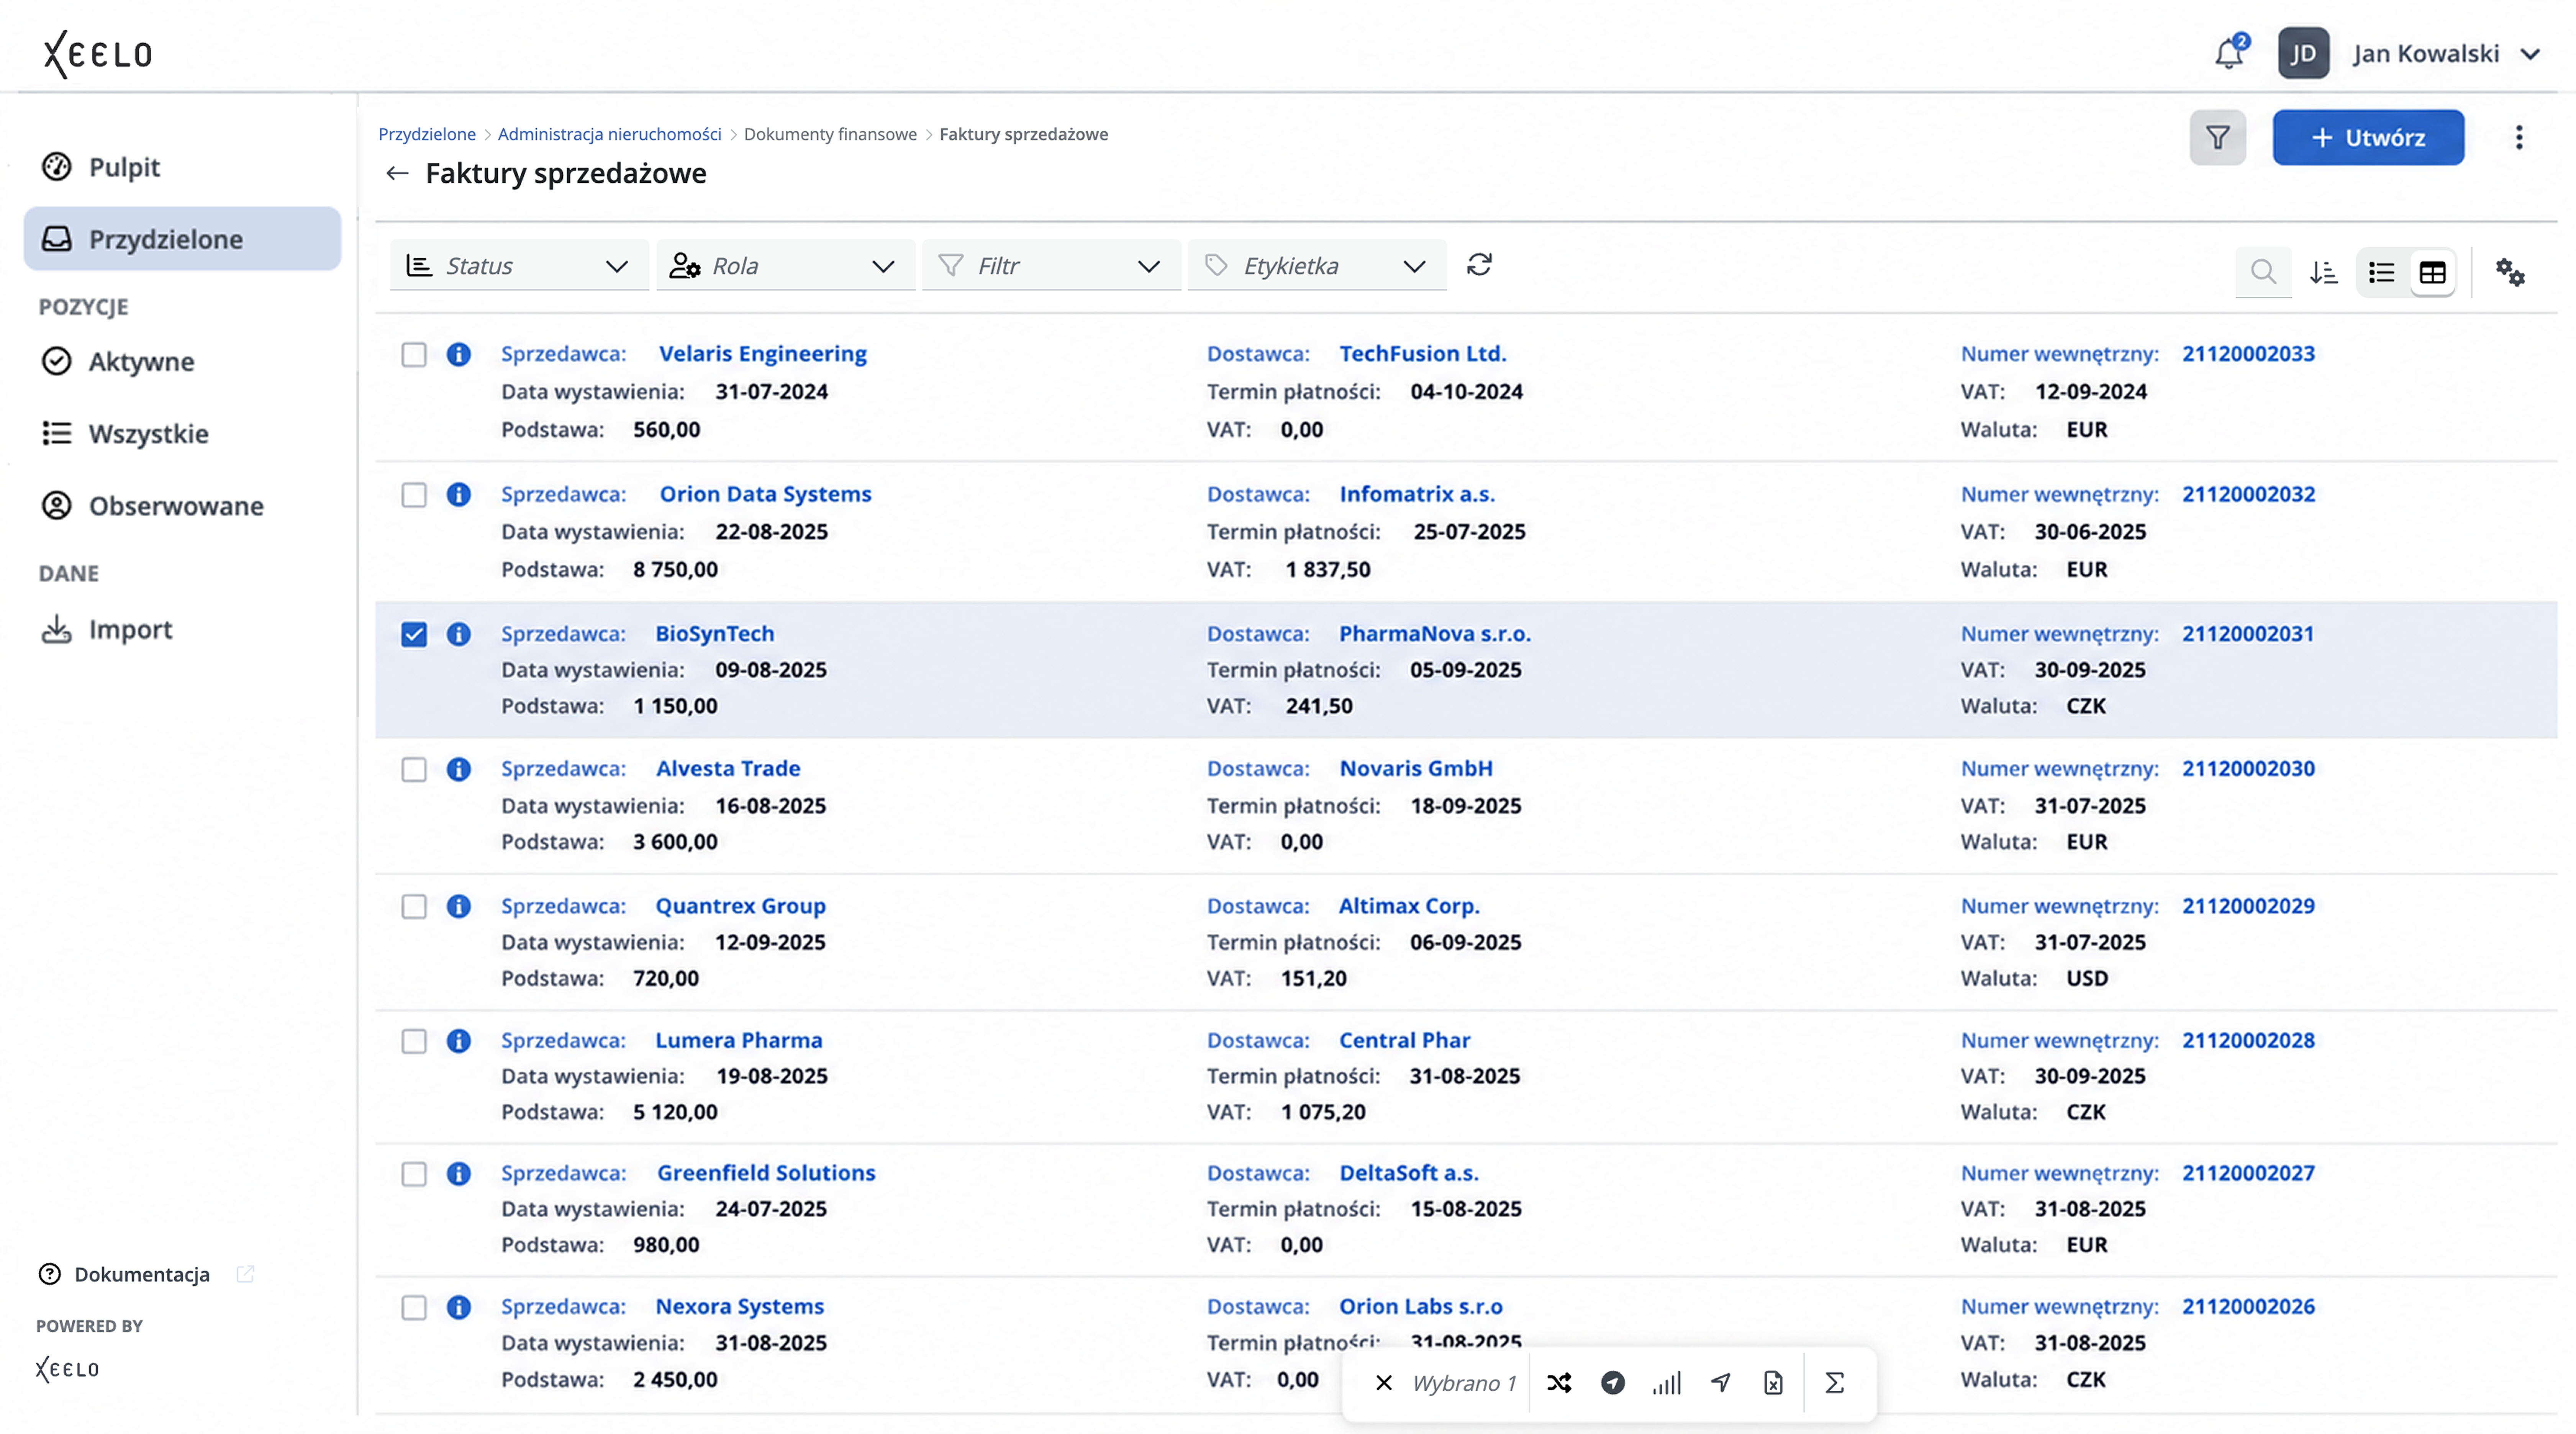Expand the Status dropdown
The height and width of the screenshot is (1434, 2576).
click(519, 266)
